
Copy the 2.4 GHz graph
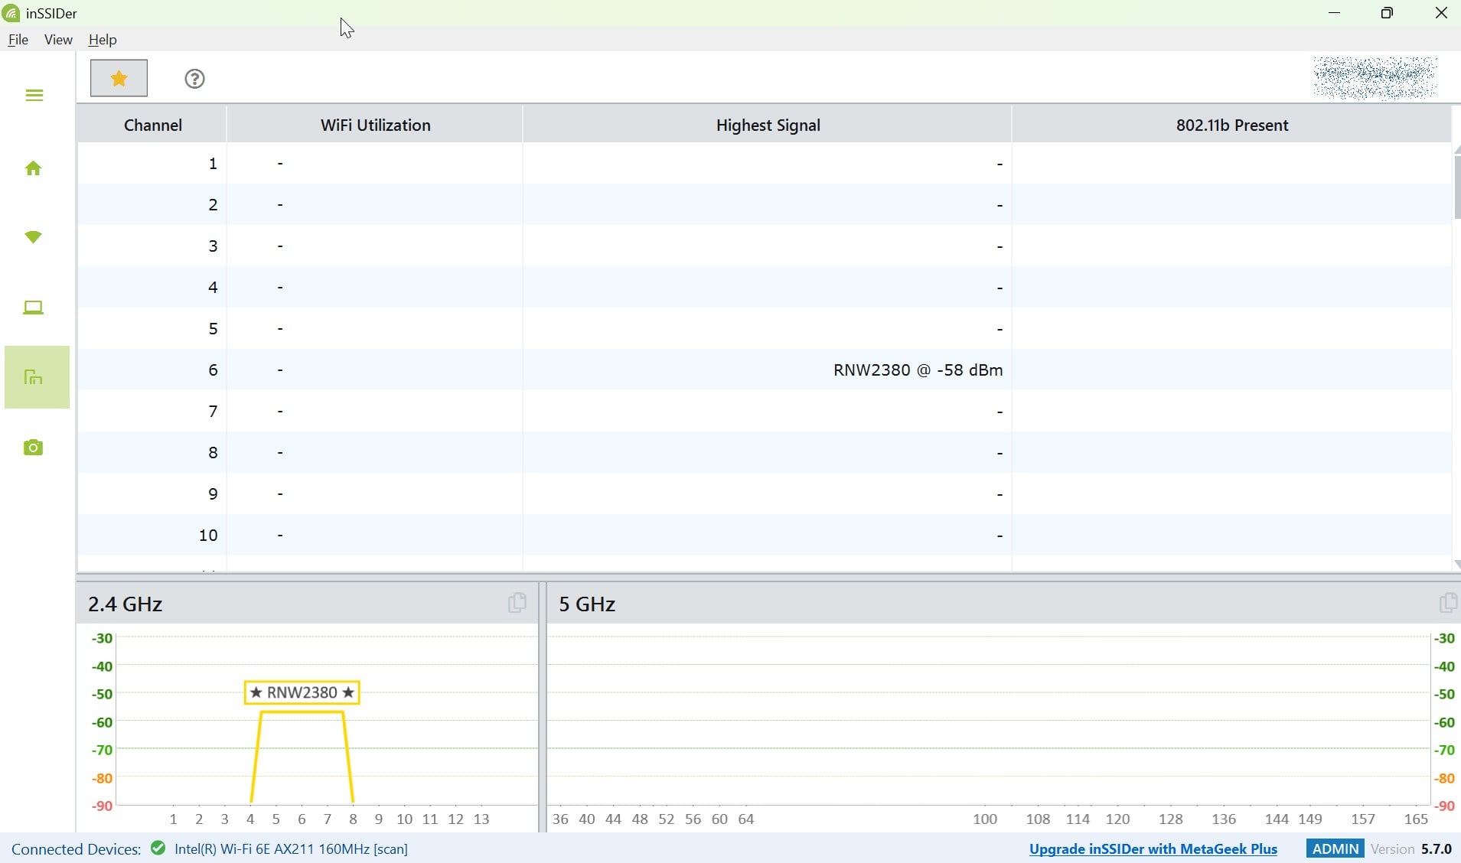pyautogui.click(x=517, y=603)
